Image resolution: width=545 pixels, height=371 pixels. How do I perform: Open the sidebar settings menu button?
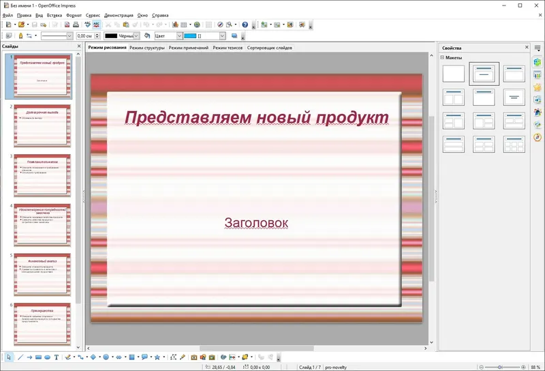click(x=538, y=48)
